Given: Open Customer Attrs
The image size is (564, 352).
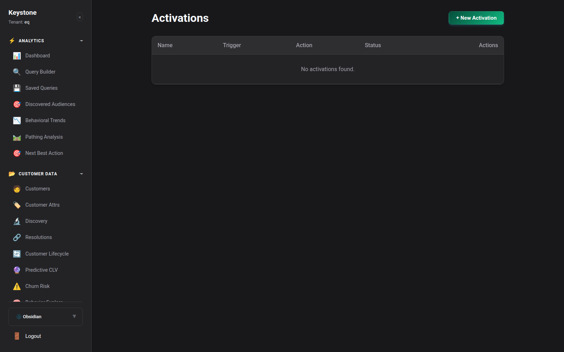Looking at the screenshot, I should pos(46,205).
